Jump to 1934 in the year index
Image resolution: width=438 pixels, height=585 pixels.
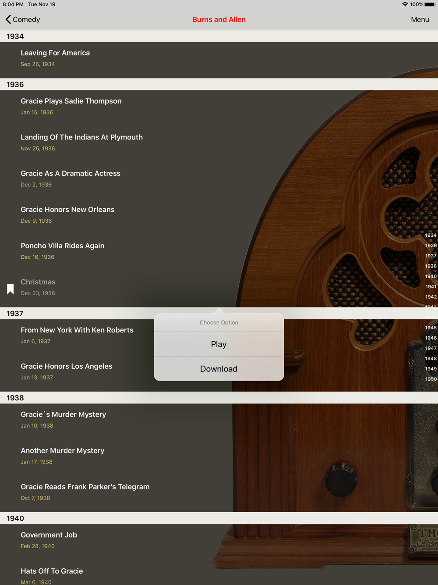click(x=431, y=235)
